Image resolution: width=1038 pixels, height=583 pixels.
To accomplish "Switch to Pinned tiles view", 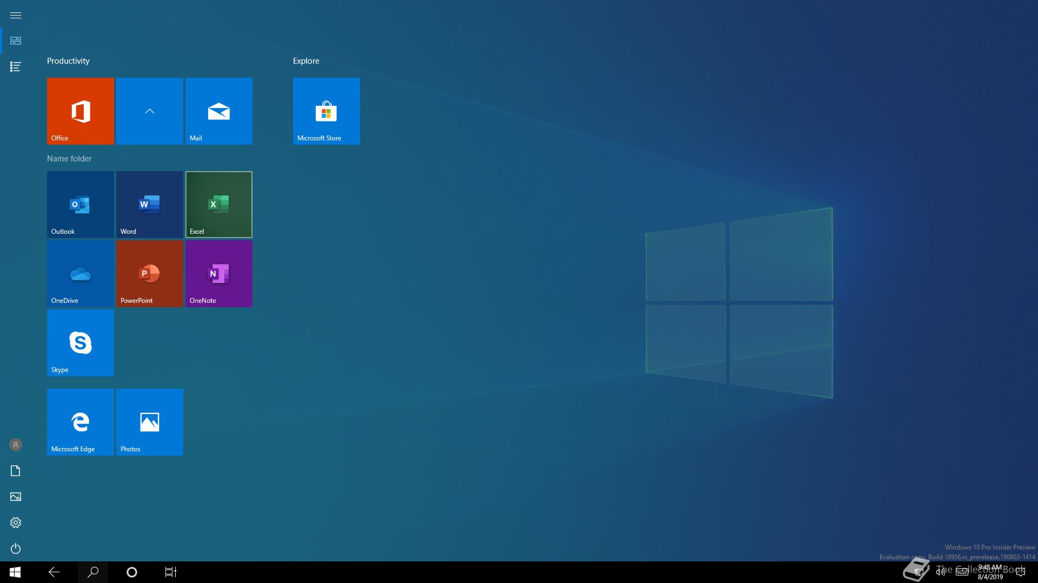I will 16,41.
